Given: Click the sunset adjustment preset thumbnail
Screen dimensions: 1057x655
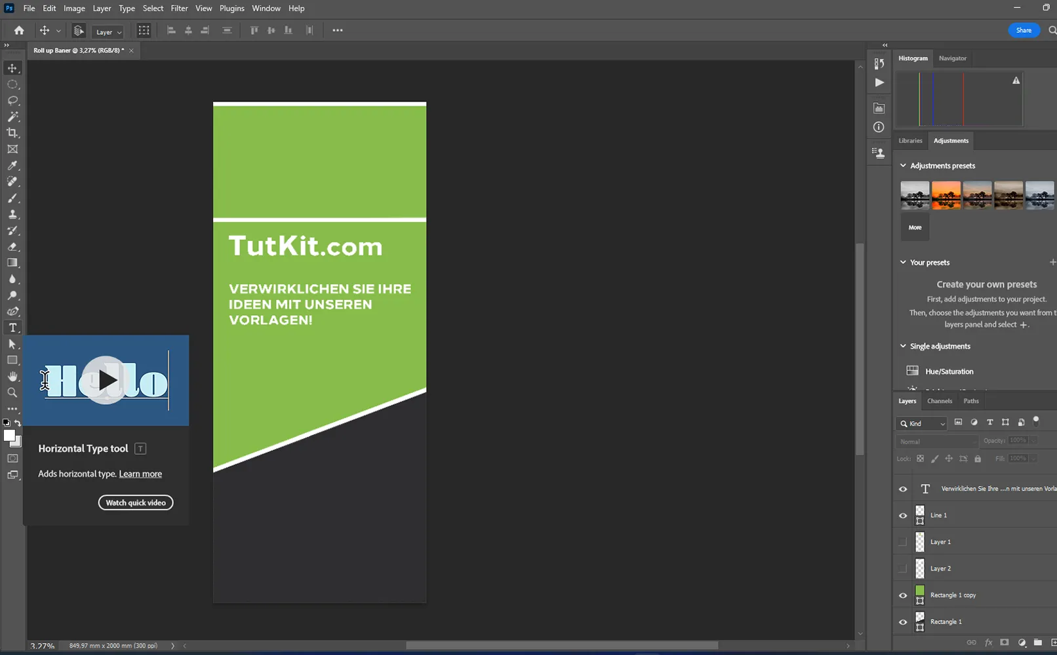Looking at the screenshot, I should (x=946, y=195).
